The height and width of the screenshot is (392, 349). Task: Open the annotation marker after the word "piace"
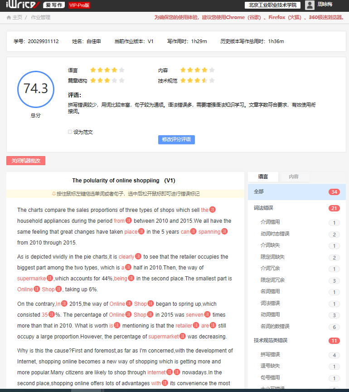141,231
